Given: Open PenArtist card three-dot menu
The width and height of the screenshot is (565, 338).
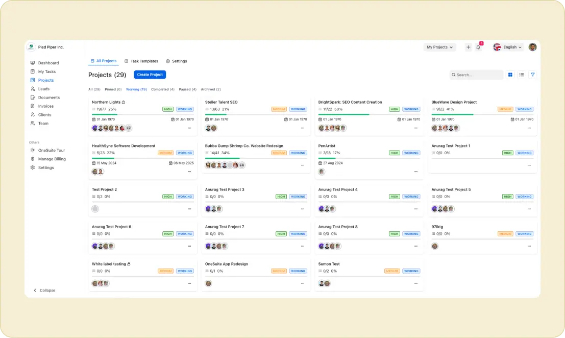Looking at the screenshot, I should point(415,172).
